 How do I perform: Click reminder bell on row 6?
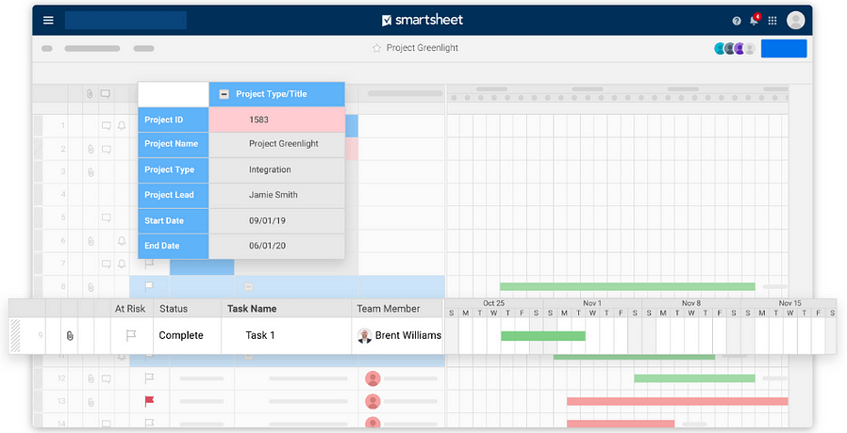pyautogui.click(x=122, y=241)
